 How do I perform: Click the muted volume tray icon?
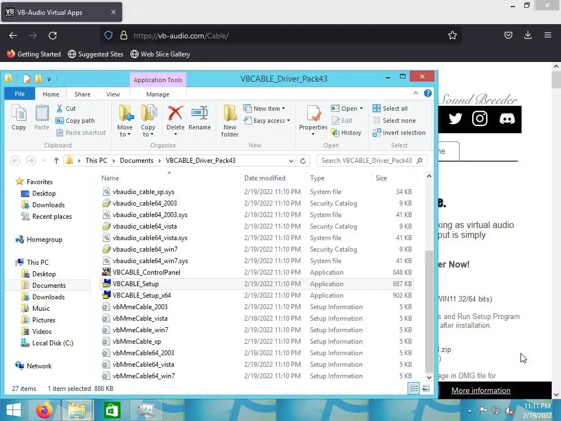[509, 411]
